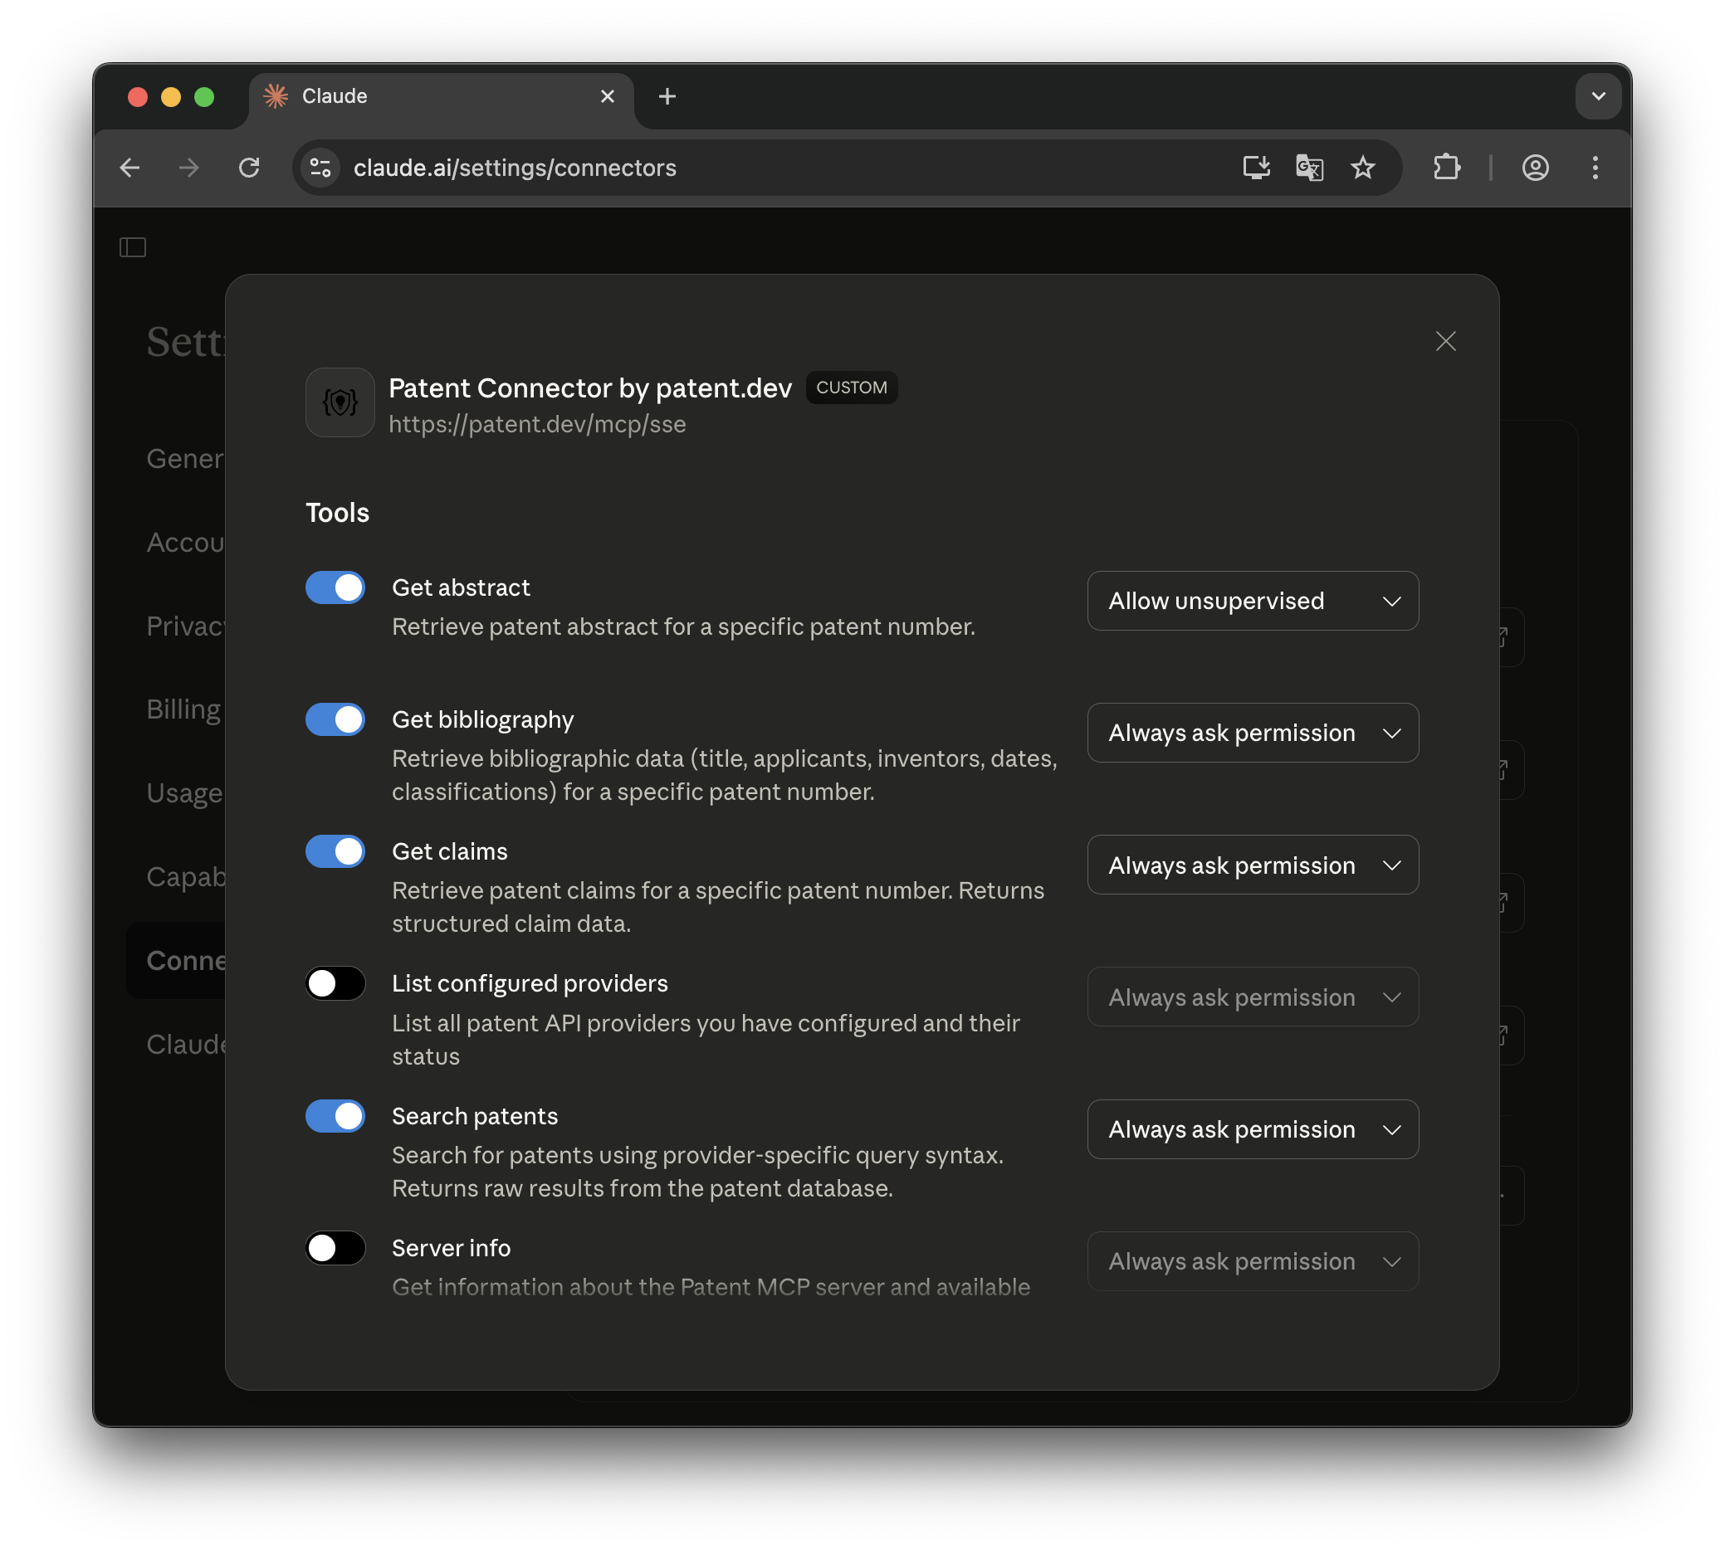The width and height of the screenshot is (1725, 1550).
Task: Turn off the Search patents toggle
Action: 335,1116
